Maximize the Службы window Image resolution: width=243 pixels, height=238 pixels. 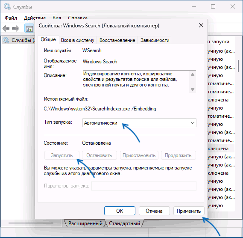point(213,6)
